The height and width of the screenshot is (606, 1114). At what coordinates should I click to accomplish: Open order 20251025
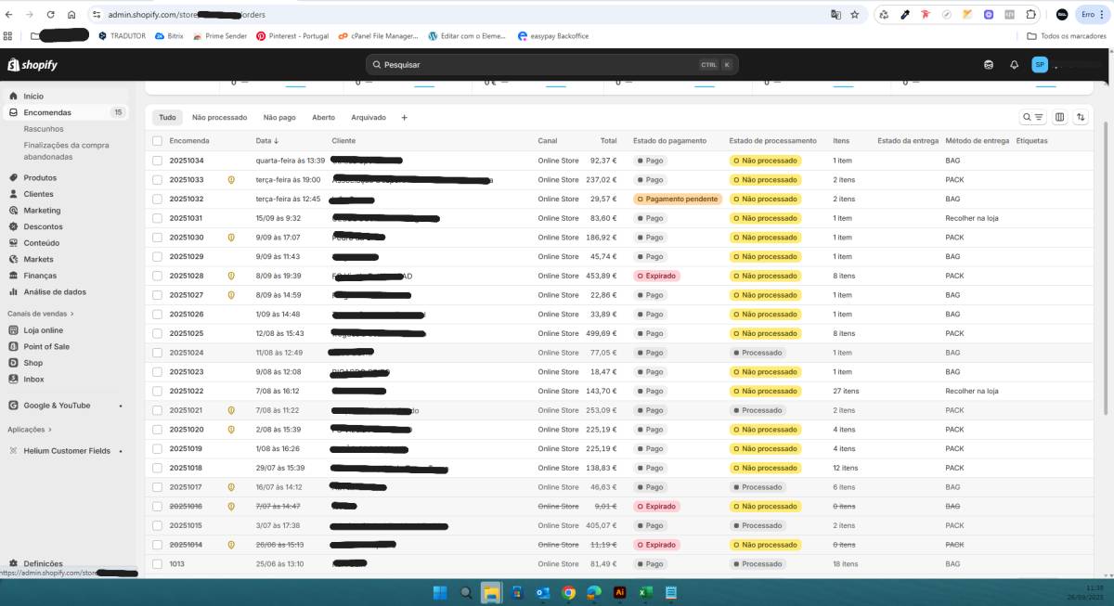coord(187,333)
